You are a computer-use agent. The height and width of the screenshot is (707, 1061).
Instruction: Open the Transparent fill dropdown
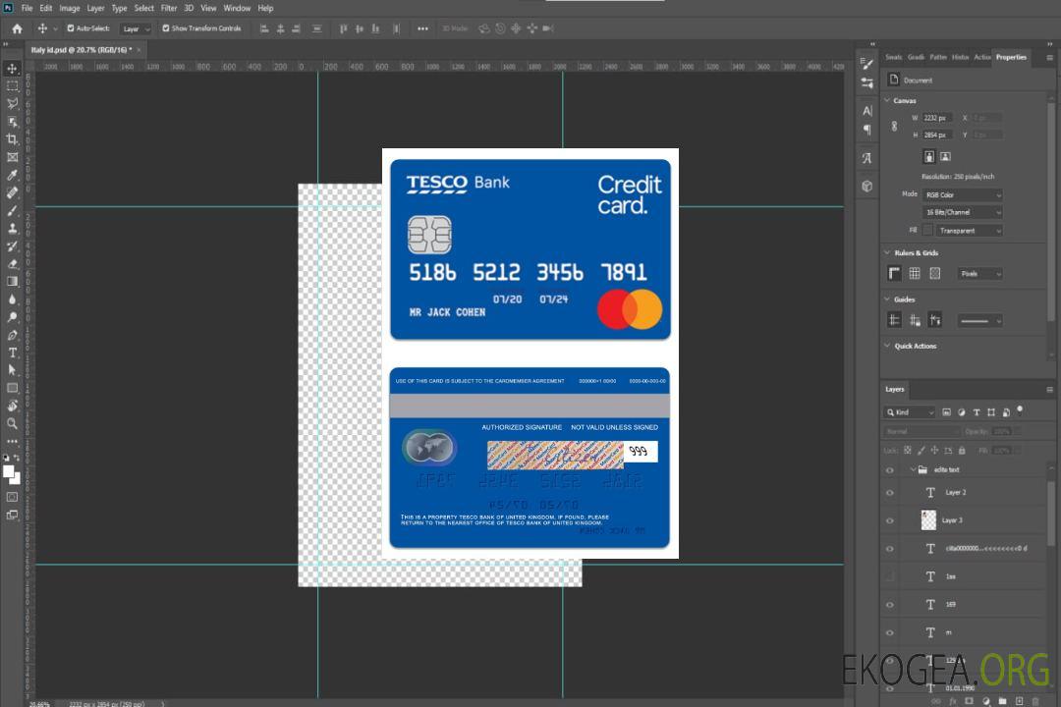[969, 231]
